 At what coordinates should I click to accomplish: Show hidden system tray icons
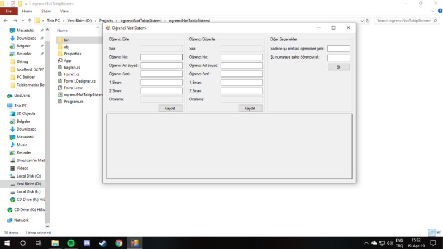tap(366, 243)
